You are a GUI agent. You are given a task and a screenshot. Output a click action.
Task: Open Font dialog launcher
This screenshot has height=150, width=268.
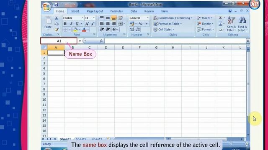click(94, 35)
